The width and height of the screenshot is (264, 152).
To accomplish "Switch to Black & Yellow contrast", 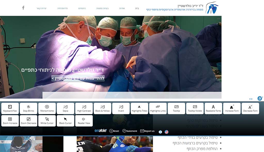I will (102, 109).
